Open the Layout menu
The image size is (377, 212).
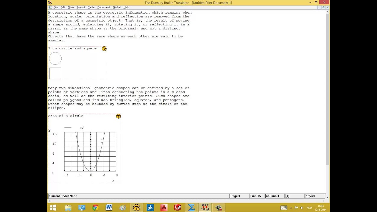[x=81, y=7]
